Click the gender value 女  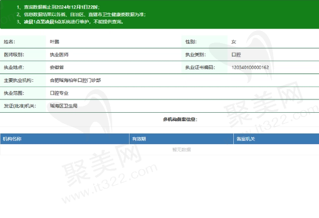[x=234, y=41]
